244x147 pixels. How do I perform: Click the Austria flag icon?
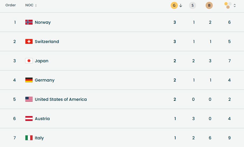[x=29, y=118]
